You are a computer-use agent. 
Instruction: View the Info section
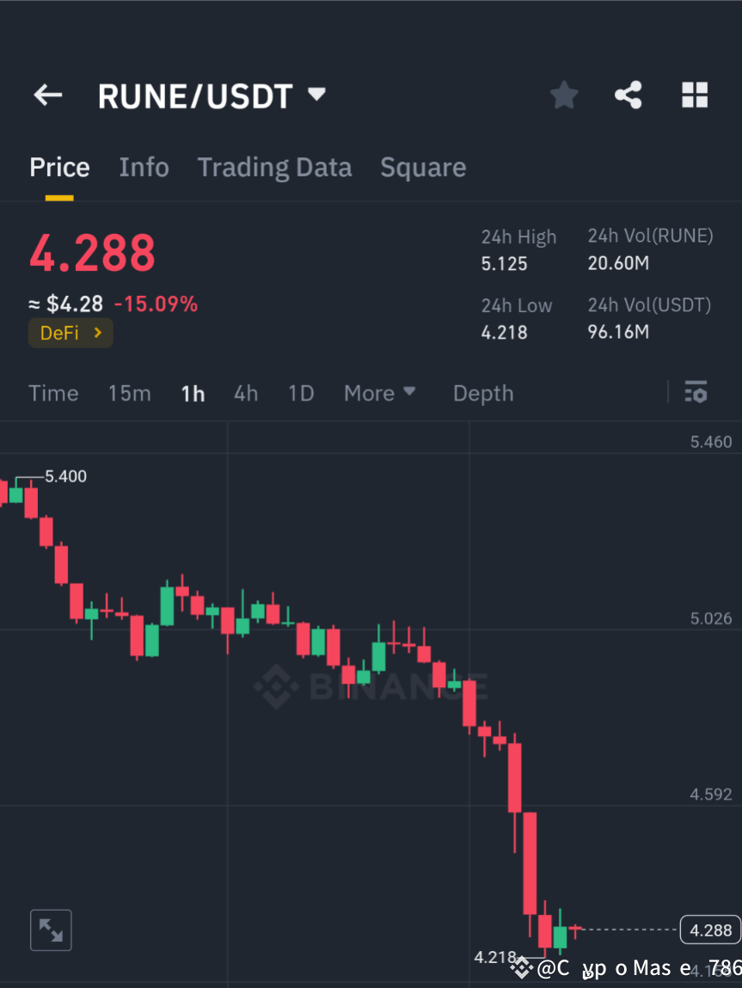point(144,167)
